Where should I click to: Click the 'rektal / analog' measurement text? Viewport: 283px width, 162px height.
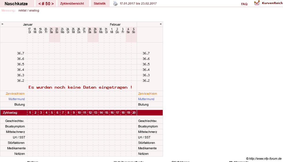click(x=29, y=10)
